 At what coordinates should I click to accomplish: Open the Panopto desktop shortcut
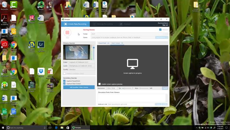tap(41, 6)
